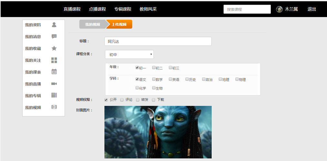Check the 物理 subject checkbox
Viewport: 327px width, 161px height.
point(237,79)
